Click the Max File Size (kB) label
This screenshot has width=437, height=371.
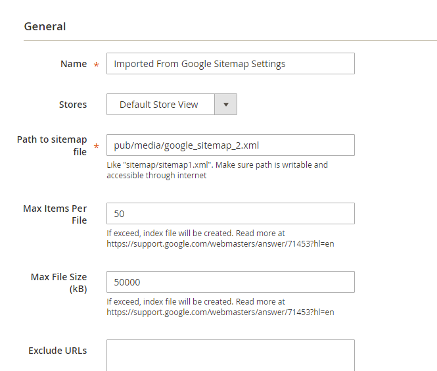coord(59,282)
